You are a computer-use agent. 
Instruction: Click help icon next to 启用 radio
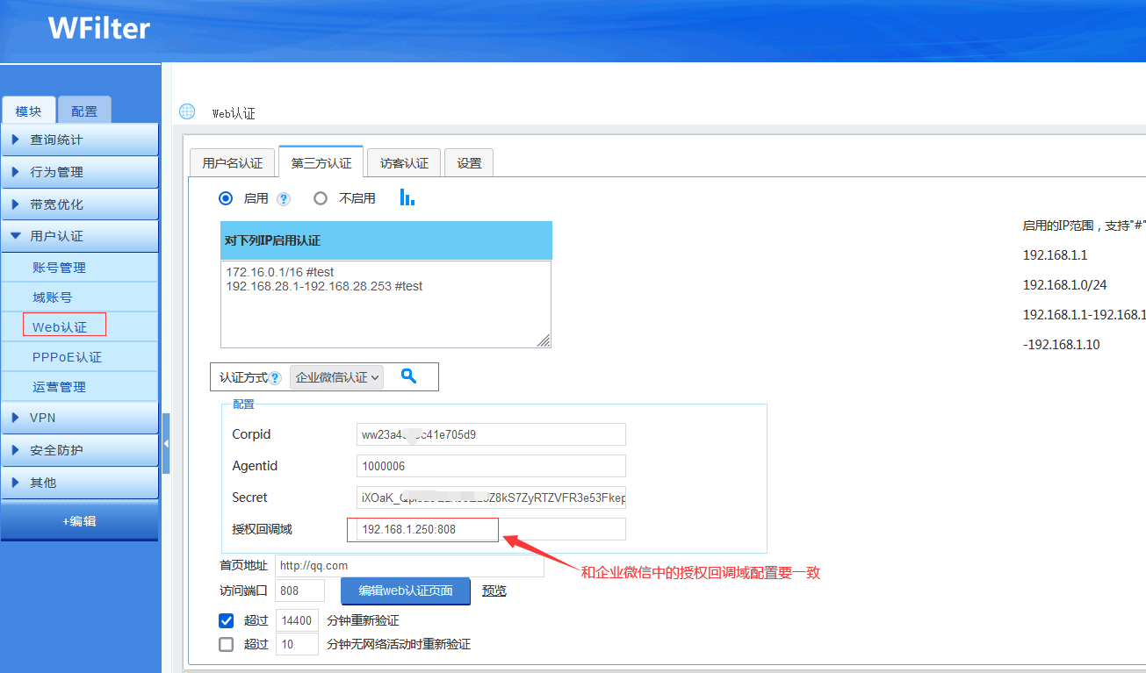(284, 199)
